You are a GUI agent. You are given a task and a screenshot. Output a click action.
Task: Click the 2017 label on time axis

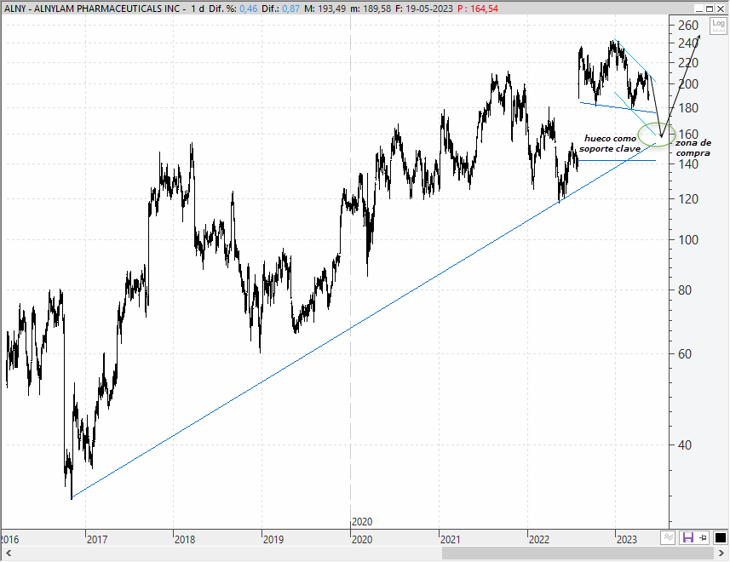click(x=97, y=540)
